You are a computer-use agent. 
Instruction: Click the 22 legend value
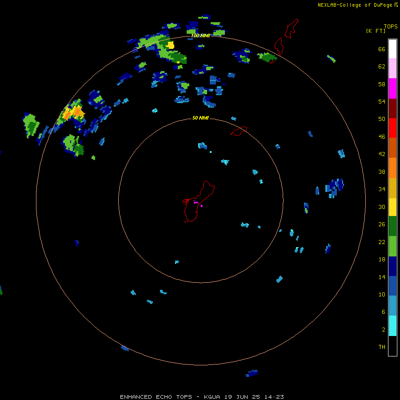coord(382,242)
